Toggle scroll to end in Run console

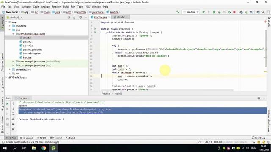(x=13, y=119)
